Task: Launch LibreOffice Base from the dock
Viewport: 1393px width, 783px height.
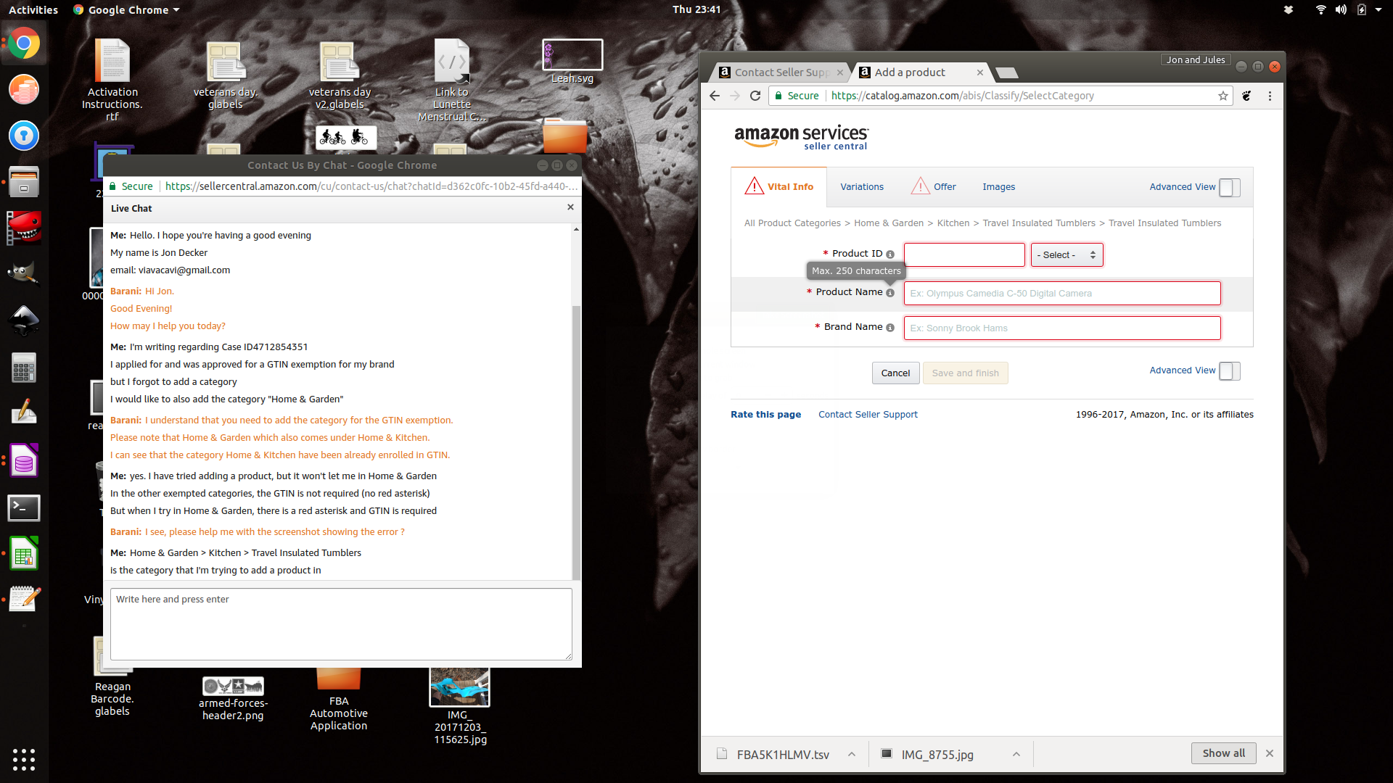Action: 24,461
